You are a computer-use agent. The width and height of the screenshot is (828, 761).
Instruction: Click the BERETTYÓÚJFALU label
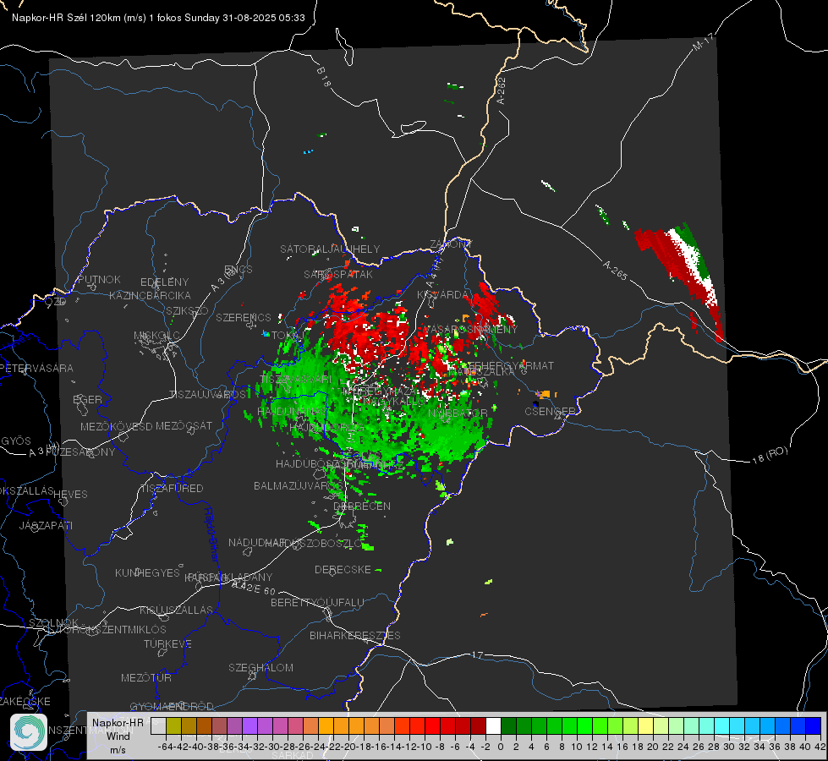click(x=317, y=602)
